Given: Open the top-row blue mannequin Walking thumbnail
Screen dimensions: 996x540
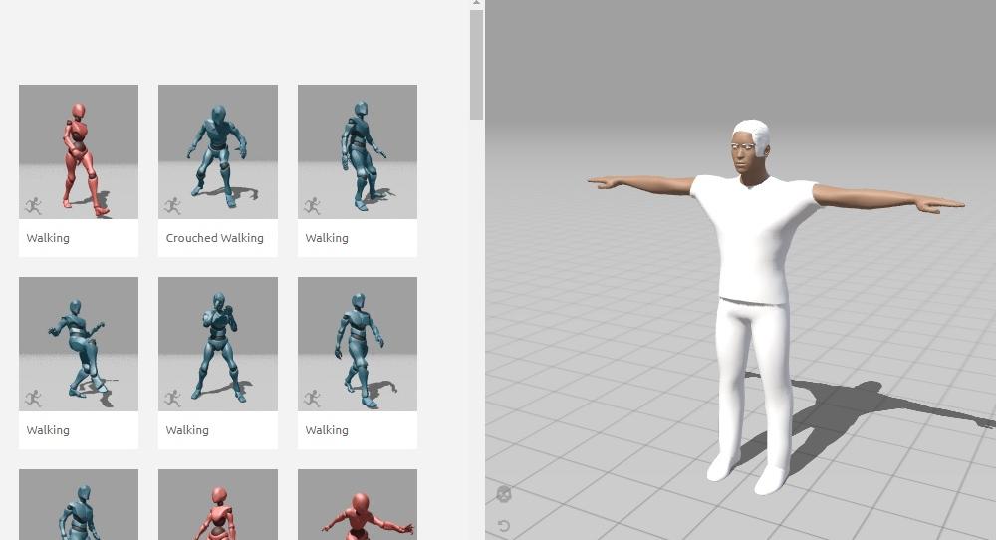Looking at the screenshot, I should [358, 151].
